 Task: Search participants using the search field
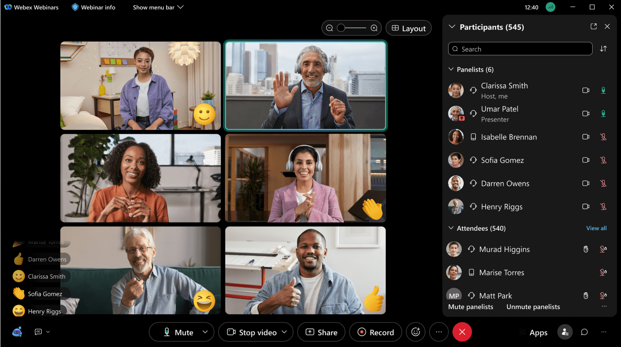pos(520,48)
